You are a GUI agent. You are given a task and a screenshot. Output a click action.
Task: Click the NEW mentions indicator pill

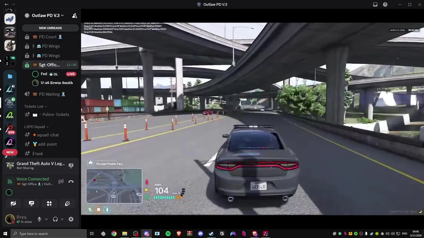click(x=10, y=152)
